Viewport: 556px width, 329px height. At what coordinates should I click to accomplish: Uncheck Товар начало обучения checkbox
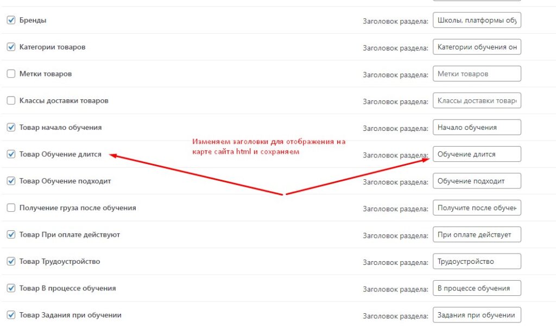point(11,128)
